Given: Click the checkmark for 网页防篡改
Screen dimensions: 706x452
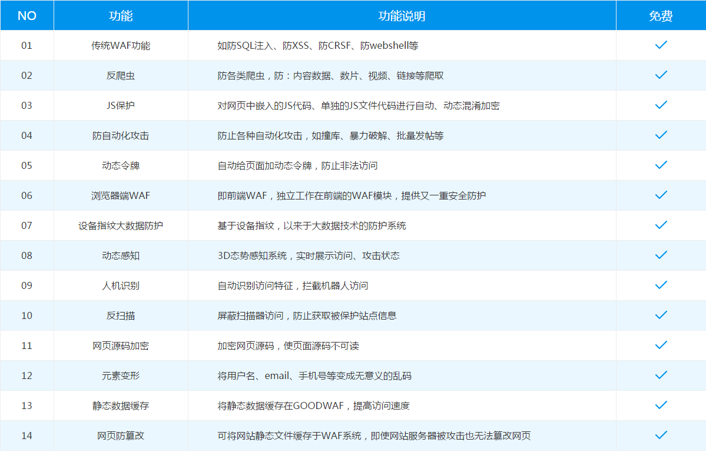Looking at the screenshot, I should point(661,436).
